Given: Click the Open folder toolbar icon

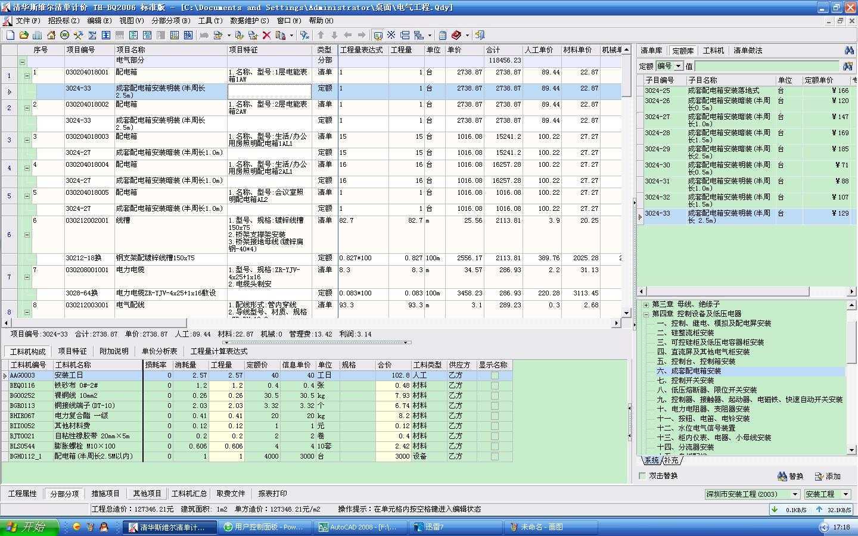Looking at the screenshot, I should pos(24,35).
